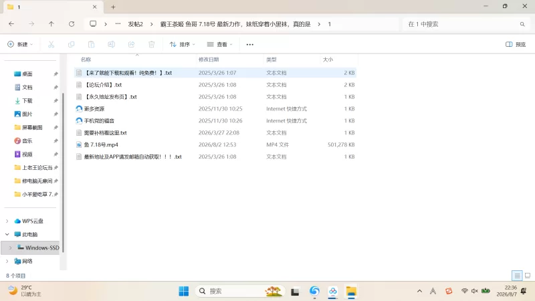Open the 查看 view dropdown
Viewport: 535px width, 301px height.
[x=220, y=44]
